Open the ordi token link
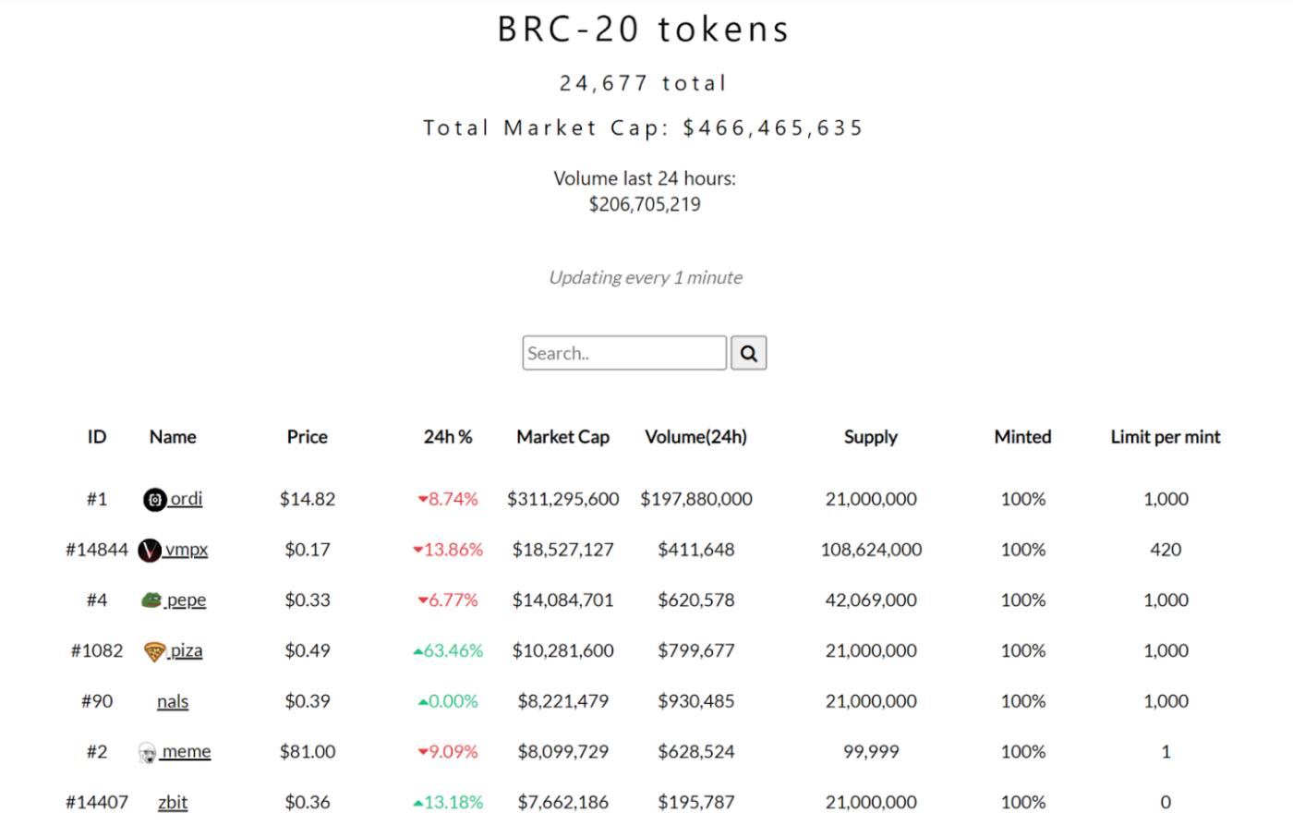This screenshot has height=825, width=1293. 186,499
